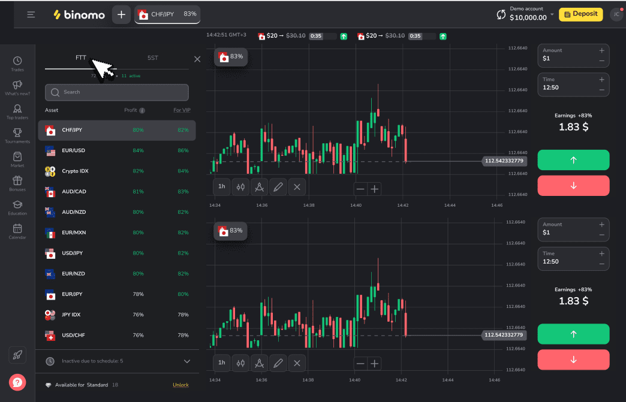Open the 1h timeframe selector on bottom chart
Viewport: 626px width, 402px height.
(221, 362)
